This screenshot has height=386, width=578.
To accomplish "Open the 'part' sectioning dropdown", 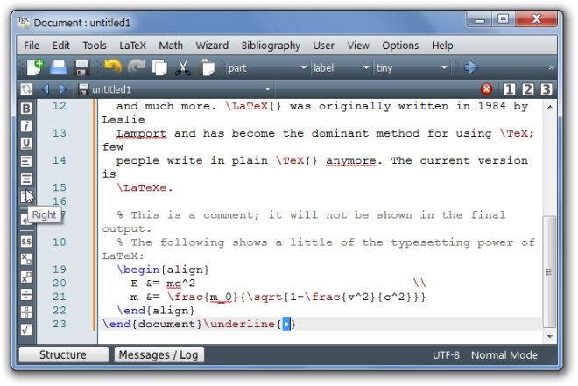I will tap(267, 67).
